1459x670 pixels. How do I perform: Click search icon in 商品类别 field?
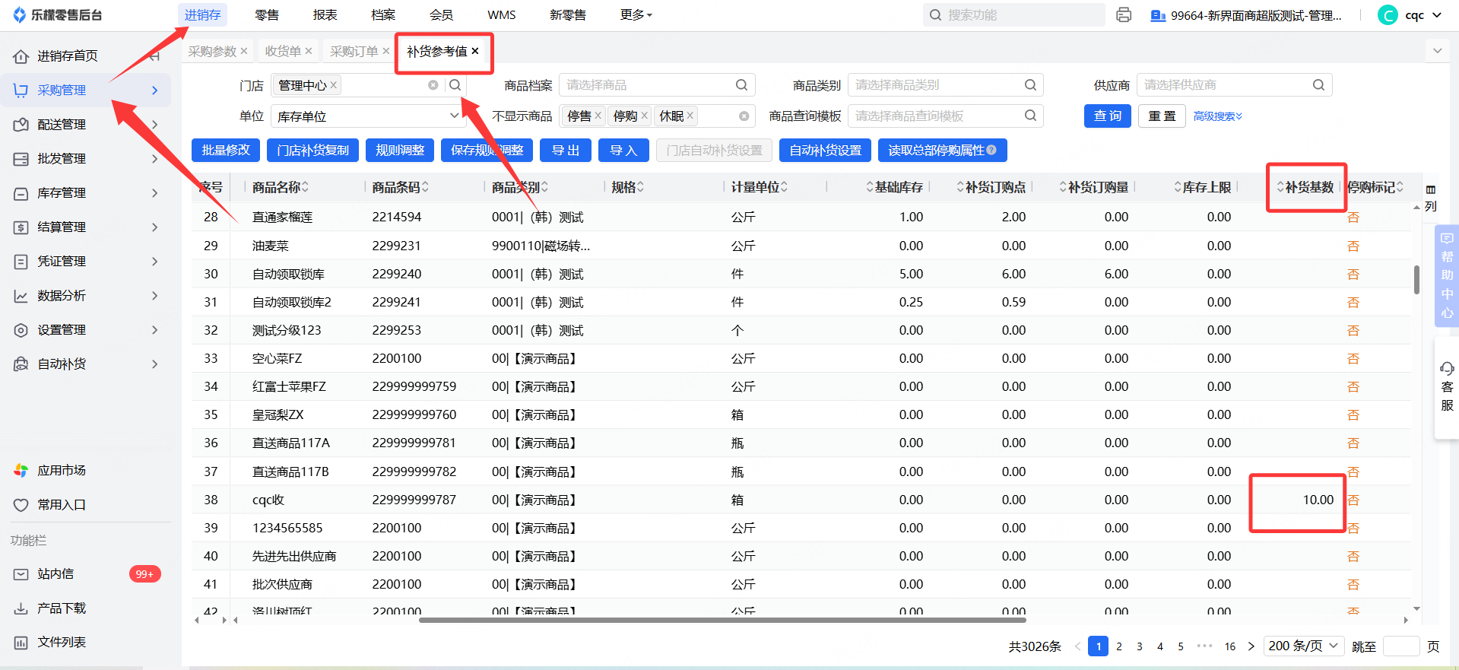tap(1030, 85)
